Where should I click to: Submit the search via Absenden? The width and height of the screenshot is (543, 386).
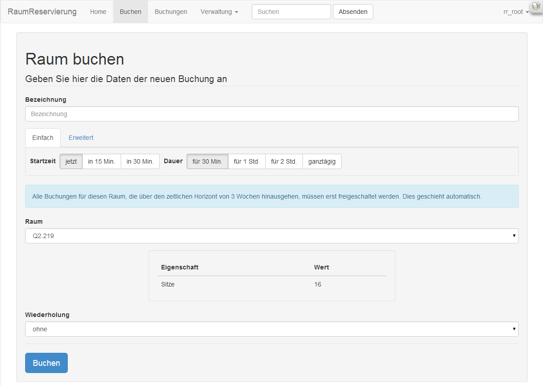(353, 12)
